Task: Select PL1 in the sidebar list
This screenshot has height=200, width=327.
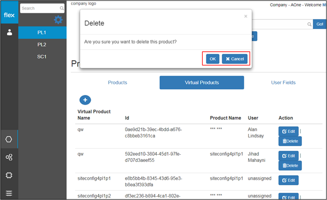Action: tap(43, 32)
